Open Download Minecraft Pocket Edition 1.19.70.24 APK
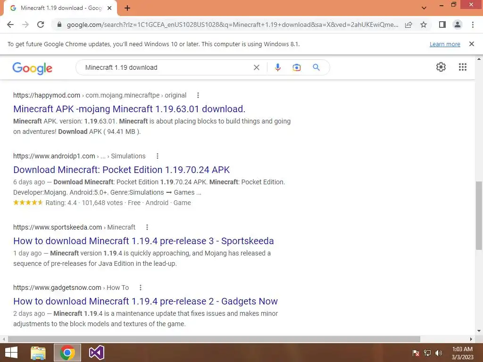This screenshot has height=362, width=483. coord(121,170)
